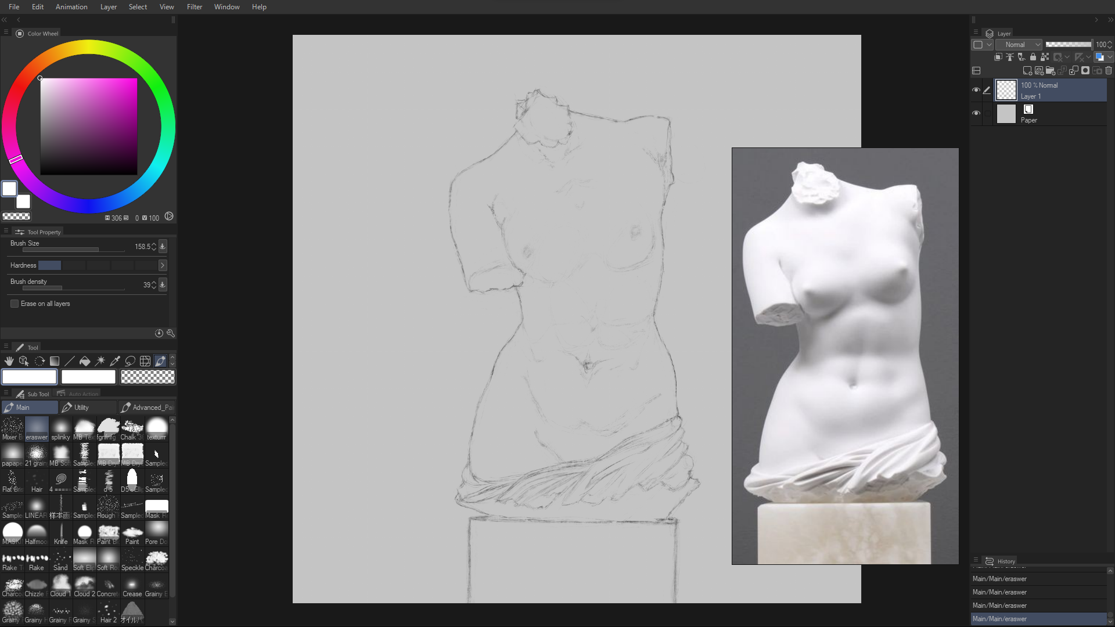1115x627 pixels.
Task: Hide the Paper layer eye icon
Action: pos(976,113)
